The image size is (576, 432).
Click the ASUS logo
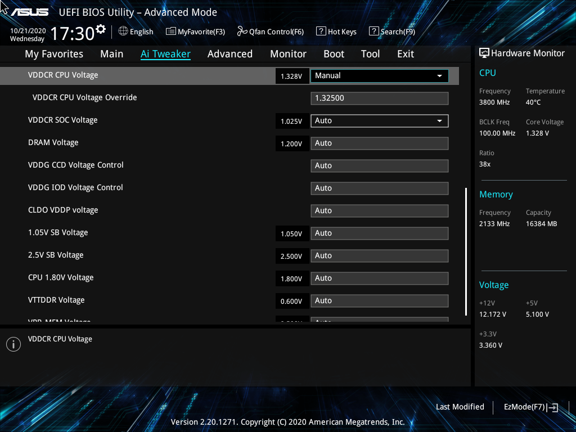[30, 12]
